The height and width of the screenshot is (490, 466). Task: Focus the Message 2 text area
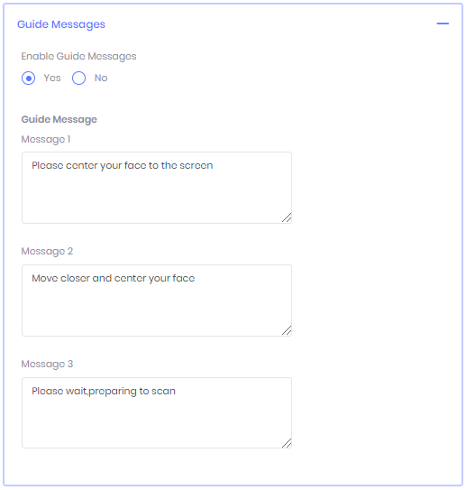point(157,300)
